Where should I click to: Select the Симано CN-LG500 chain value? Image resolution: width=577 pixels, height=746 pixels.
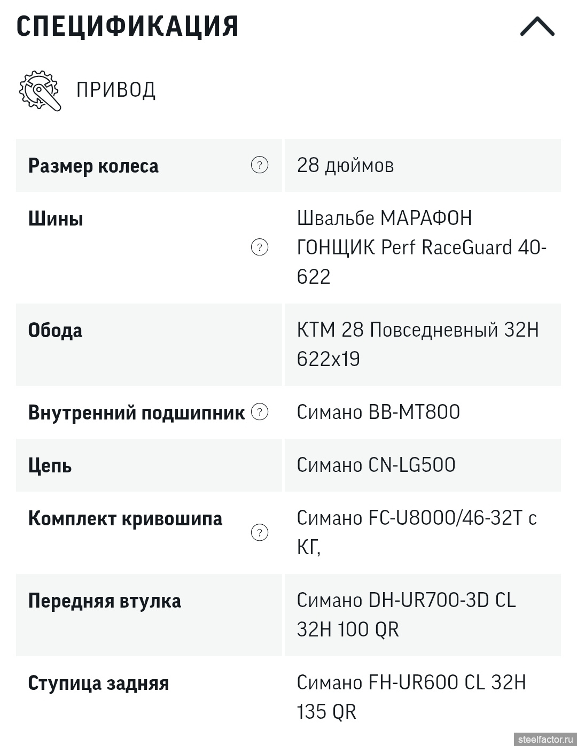point(376,465)
